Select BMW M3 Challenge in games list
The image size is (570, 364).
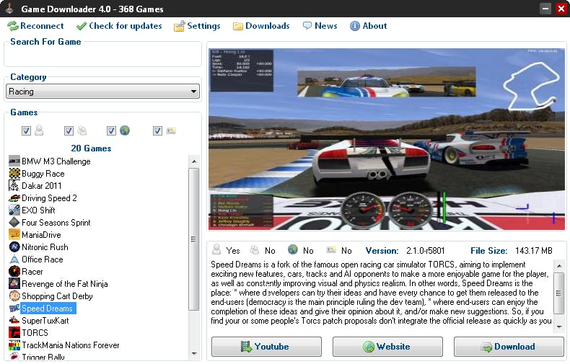[x=56, y=161]
